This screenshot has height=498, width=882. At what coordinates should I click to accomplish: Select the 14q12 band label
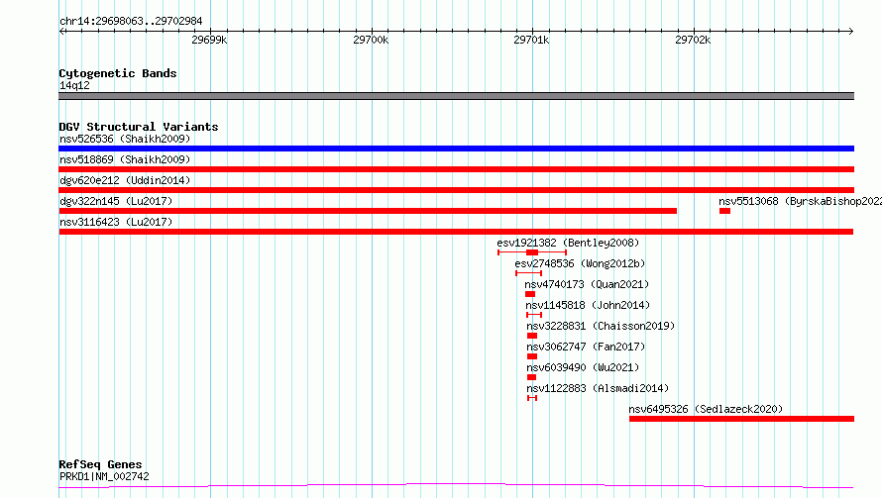point(74,85)
